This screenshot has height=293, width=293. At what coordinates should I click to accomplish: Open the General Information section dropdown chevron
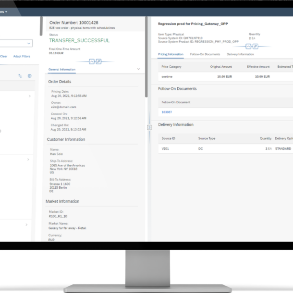138,69
